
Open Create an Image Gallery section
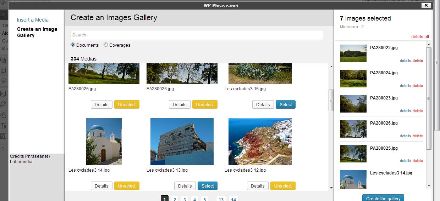37,32
